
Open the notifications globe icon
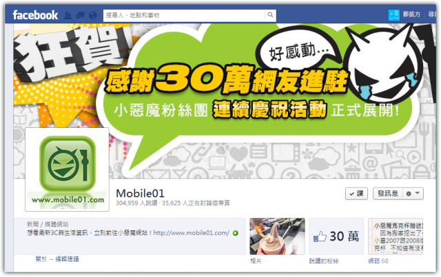coord(93,15)
